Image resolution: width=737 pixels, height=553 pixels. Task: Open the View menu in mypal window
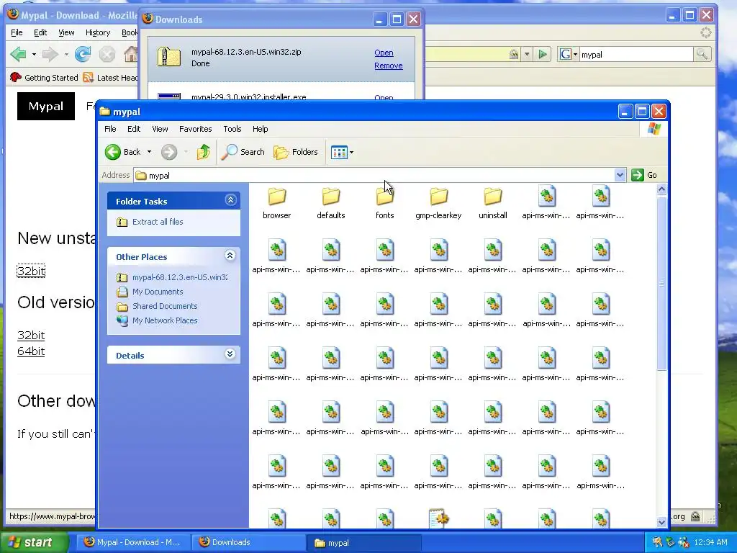point(160,129)
